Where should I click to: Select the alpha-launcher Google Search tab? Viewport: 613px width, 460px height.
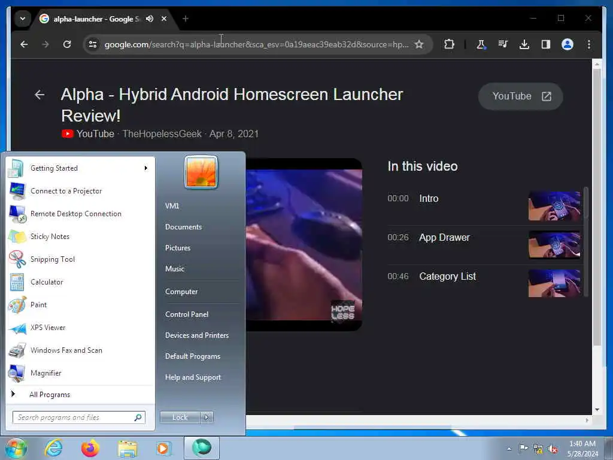click(x=96, y=19)
